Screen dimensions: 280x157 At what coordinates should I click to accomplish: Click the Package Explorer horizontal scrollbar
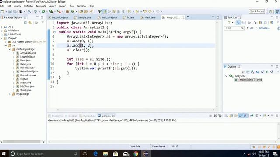(x=21, y=142)
